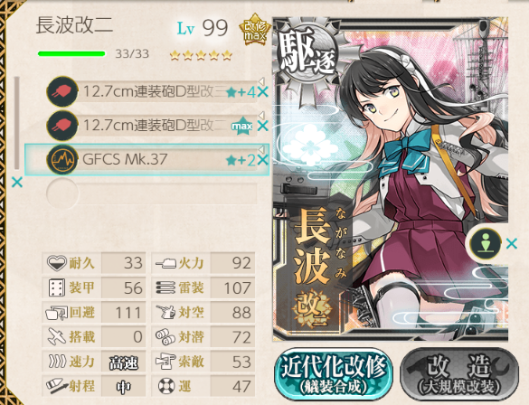
Task: Select the GFCS Mk.37 equipment row
Action: coord(147,159)
